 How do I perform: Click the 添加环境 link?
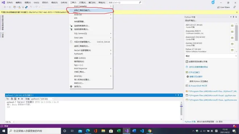pyautogui.click(x=190, y=21)
